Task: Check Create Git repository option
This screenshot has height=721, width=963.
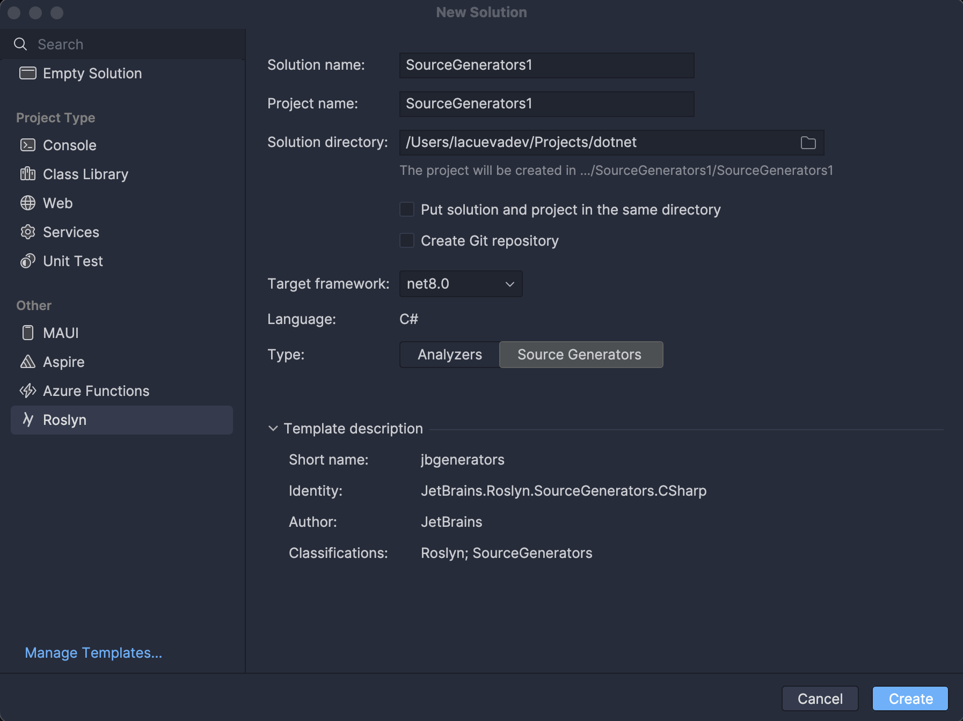Action: tap(407, 241)
